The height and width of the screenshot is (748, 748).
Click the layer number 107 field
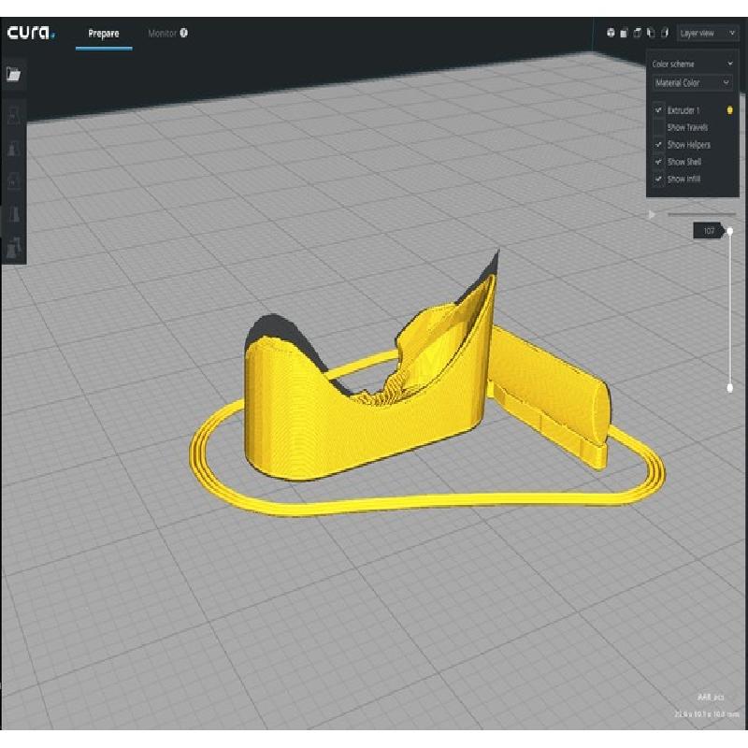coord(708,231)
